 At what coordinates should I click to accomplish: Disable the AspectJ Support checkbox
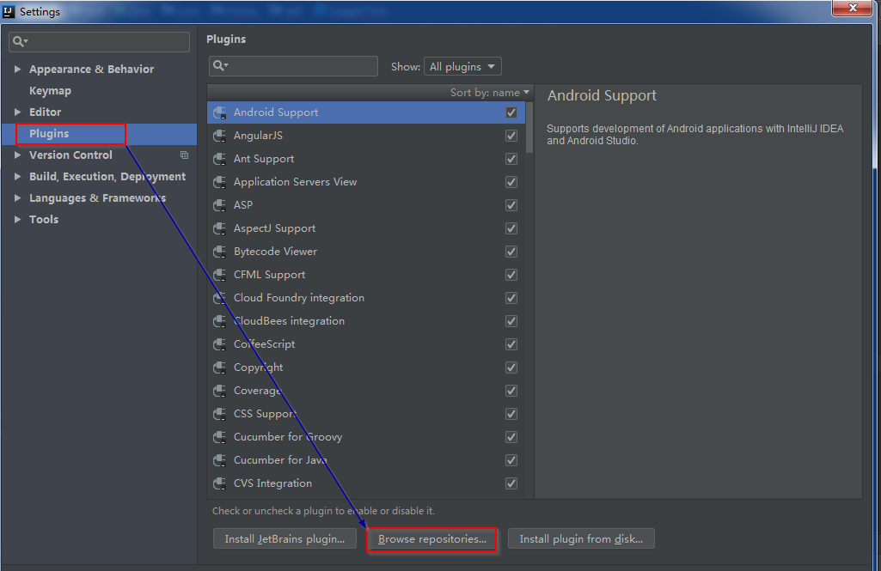pyautogui.click(x=511, y=228)
